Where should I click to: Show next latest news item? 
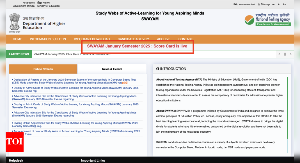tap(291, 54)
